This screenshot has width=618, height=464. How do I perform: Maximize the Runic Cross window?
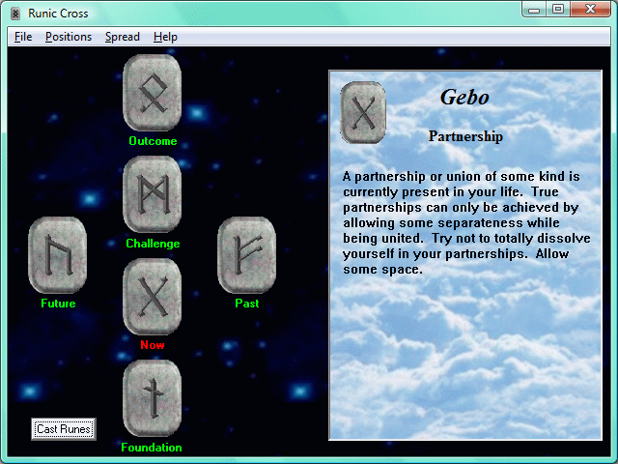tap(558, 10)
